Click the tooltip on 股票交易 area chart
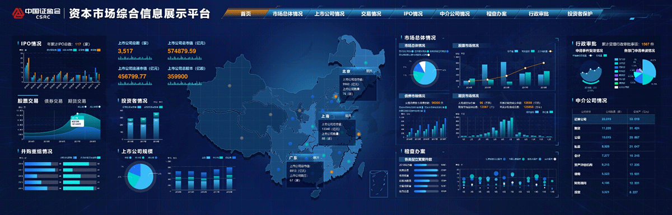Image resolution: width=672 pixels, height=215 pixels. pyautogui.click(x=77, y=121)
